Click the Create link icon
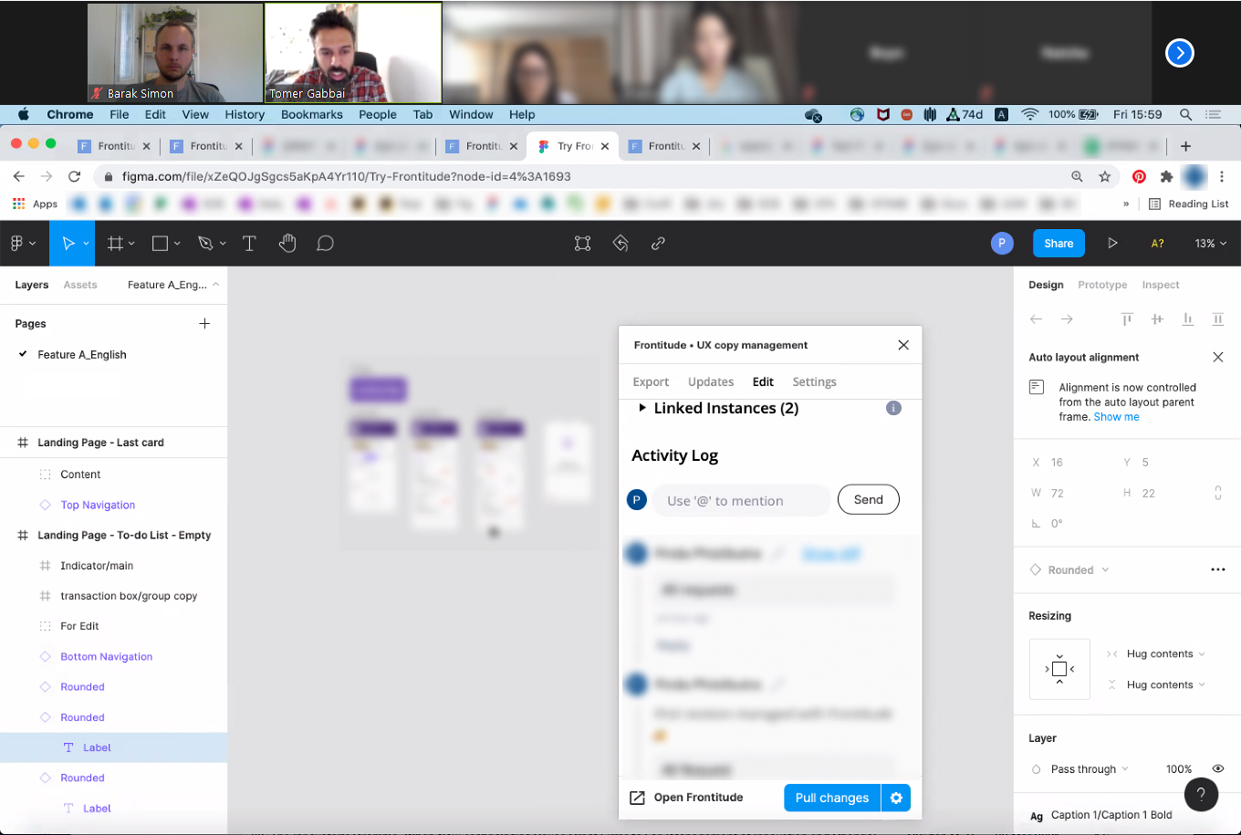This screenshot has height=835, width=1241. point(658,244)
